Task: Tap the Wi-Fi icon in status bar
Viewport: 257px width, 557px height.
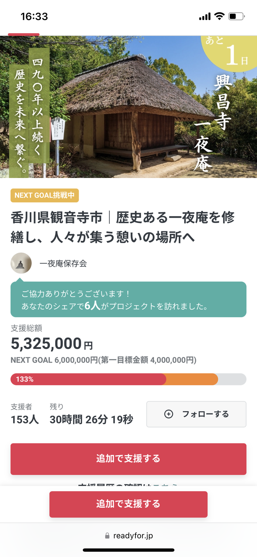Action: tap(219, 16)
